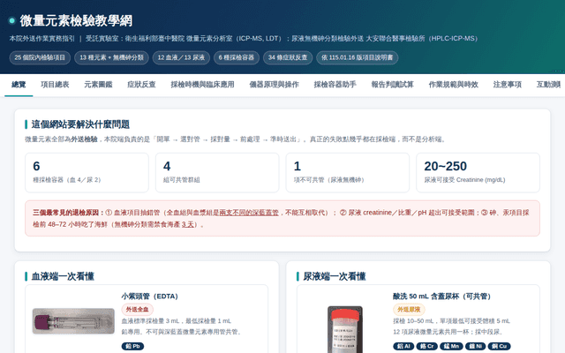Viewport: 565px width, 353px height.
Task: Switch to the 採檢容器助手 tab
Action: point(335,85)
